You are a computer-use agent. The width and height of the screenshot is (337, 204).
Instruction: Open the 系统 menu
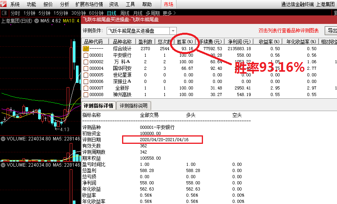[15, 4]
